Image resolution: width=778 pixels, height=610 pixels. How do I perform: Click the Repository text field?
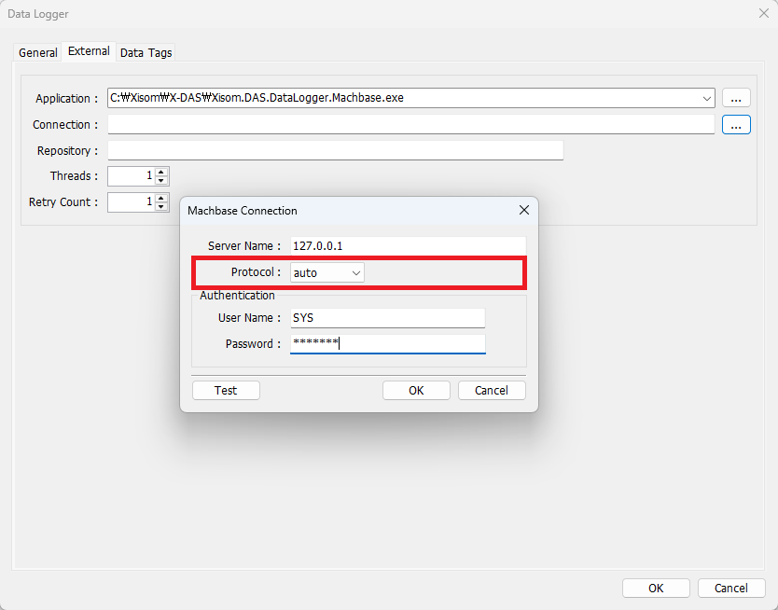click(335, 150)
